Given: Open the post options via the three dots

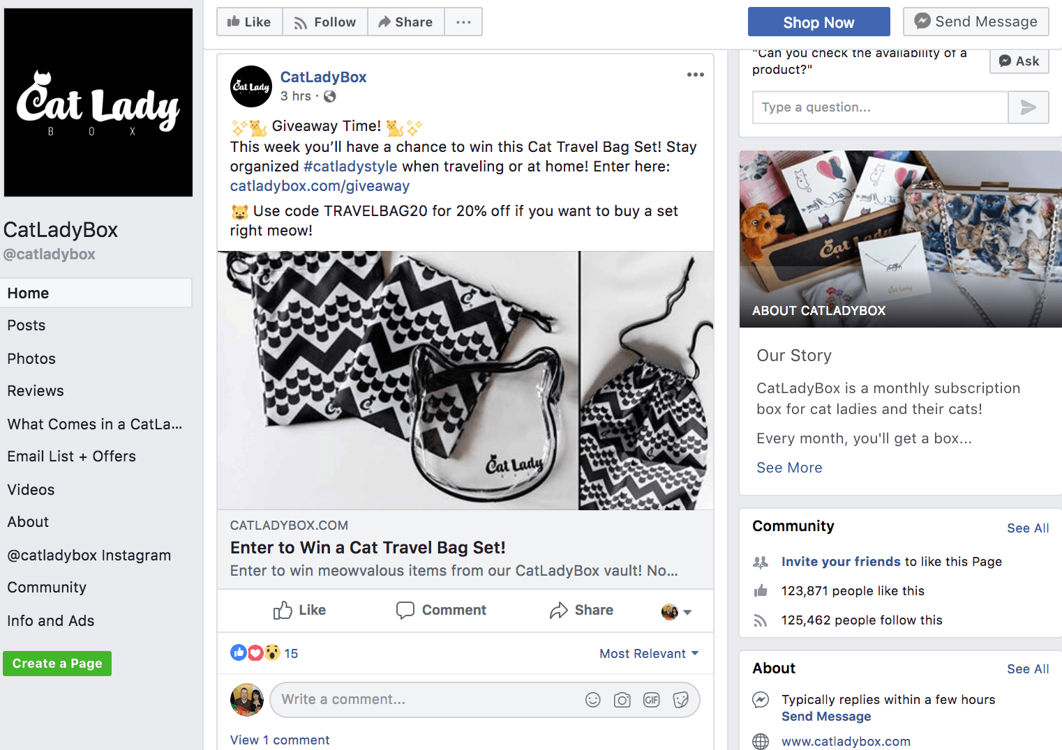Looking at the screenshot, I should coord(695,75).
